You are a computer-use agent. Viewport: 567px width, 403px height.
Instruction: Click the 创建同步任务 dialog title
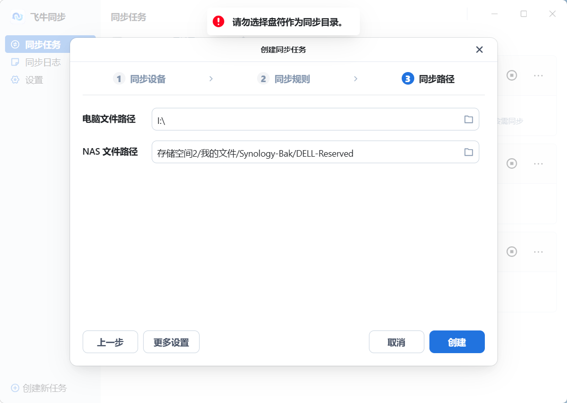point(283,49)
